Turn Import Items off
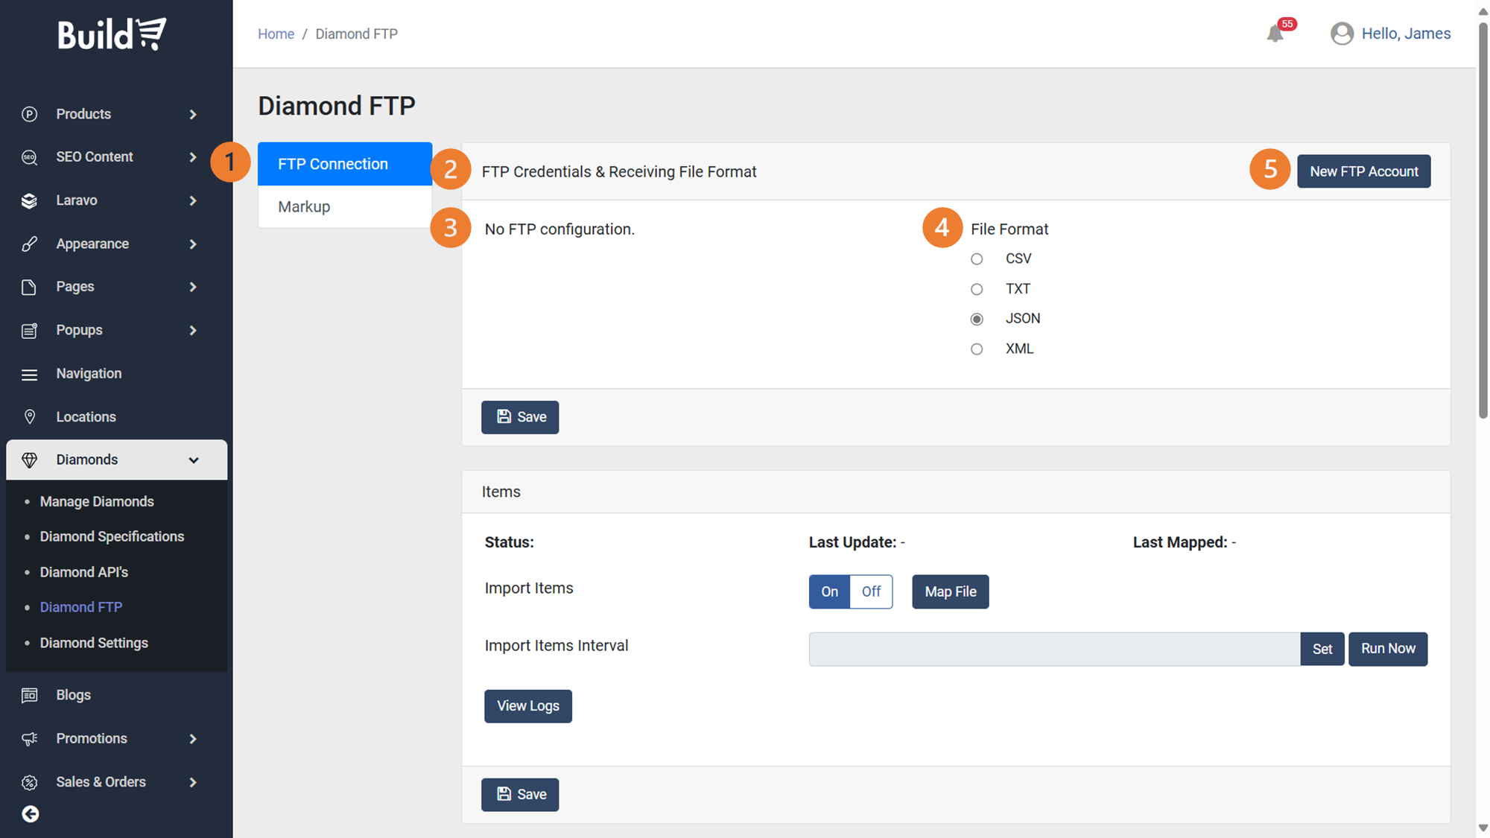This screenshot has height=838, width=1490. 871,591
